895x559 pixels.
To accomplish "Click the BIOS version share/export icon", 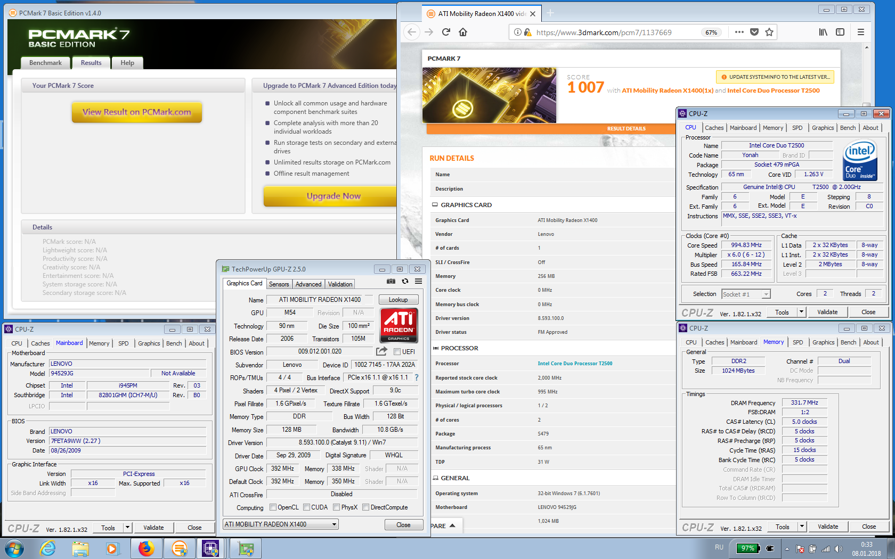I will [381, 351].
